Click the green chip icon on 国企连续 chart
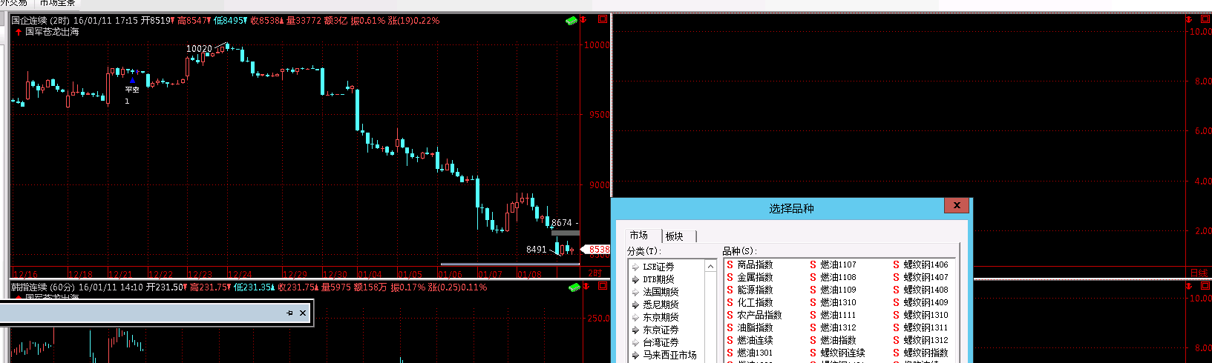This screenshot has height=363, width=1212. pyautogui.click(x=571, y=21)
